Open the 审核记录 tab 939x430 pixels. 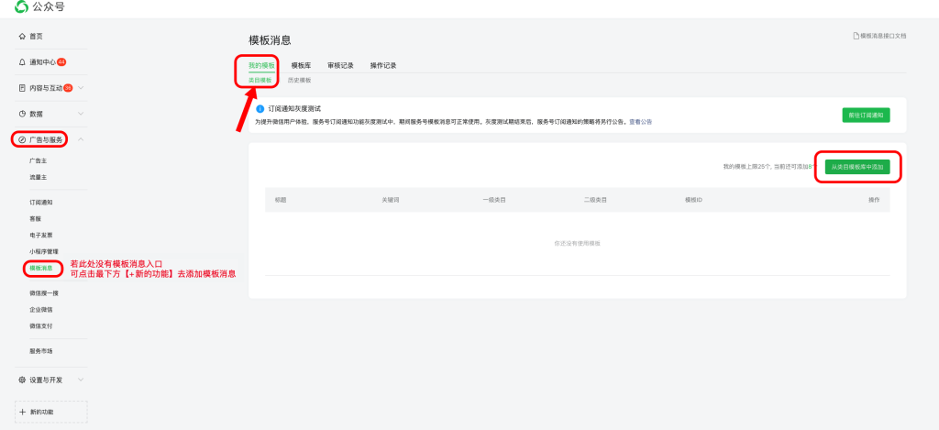340,66
